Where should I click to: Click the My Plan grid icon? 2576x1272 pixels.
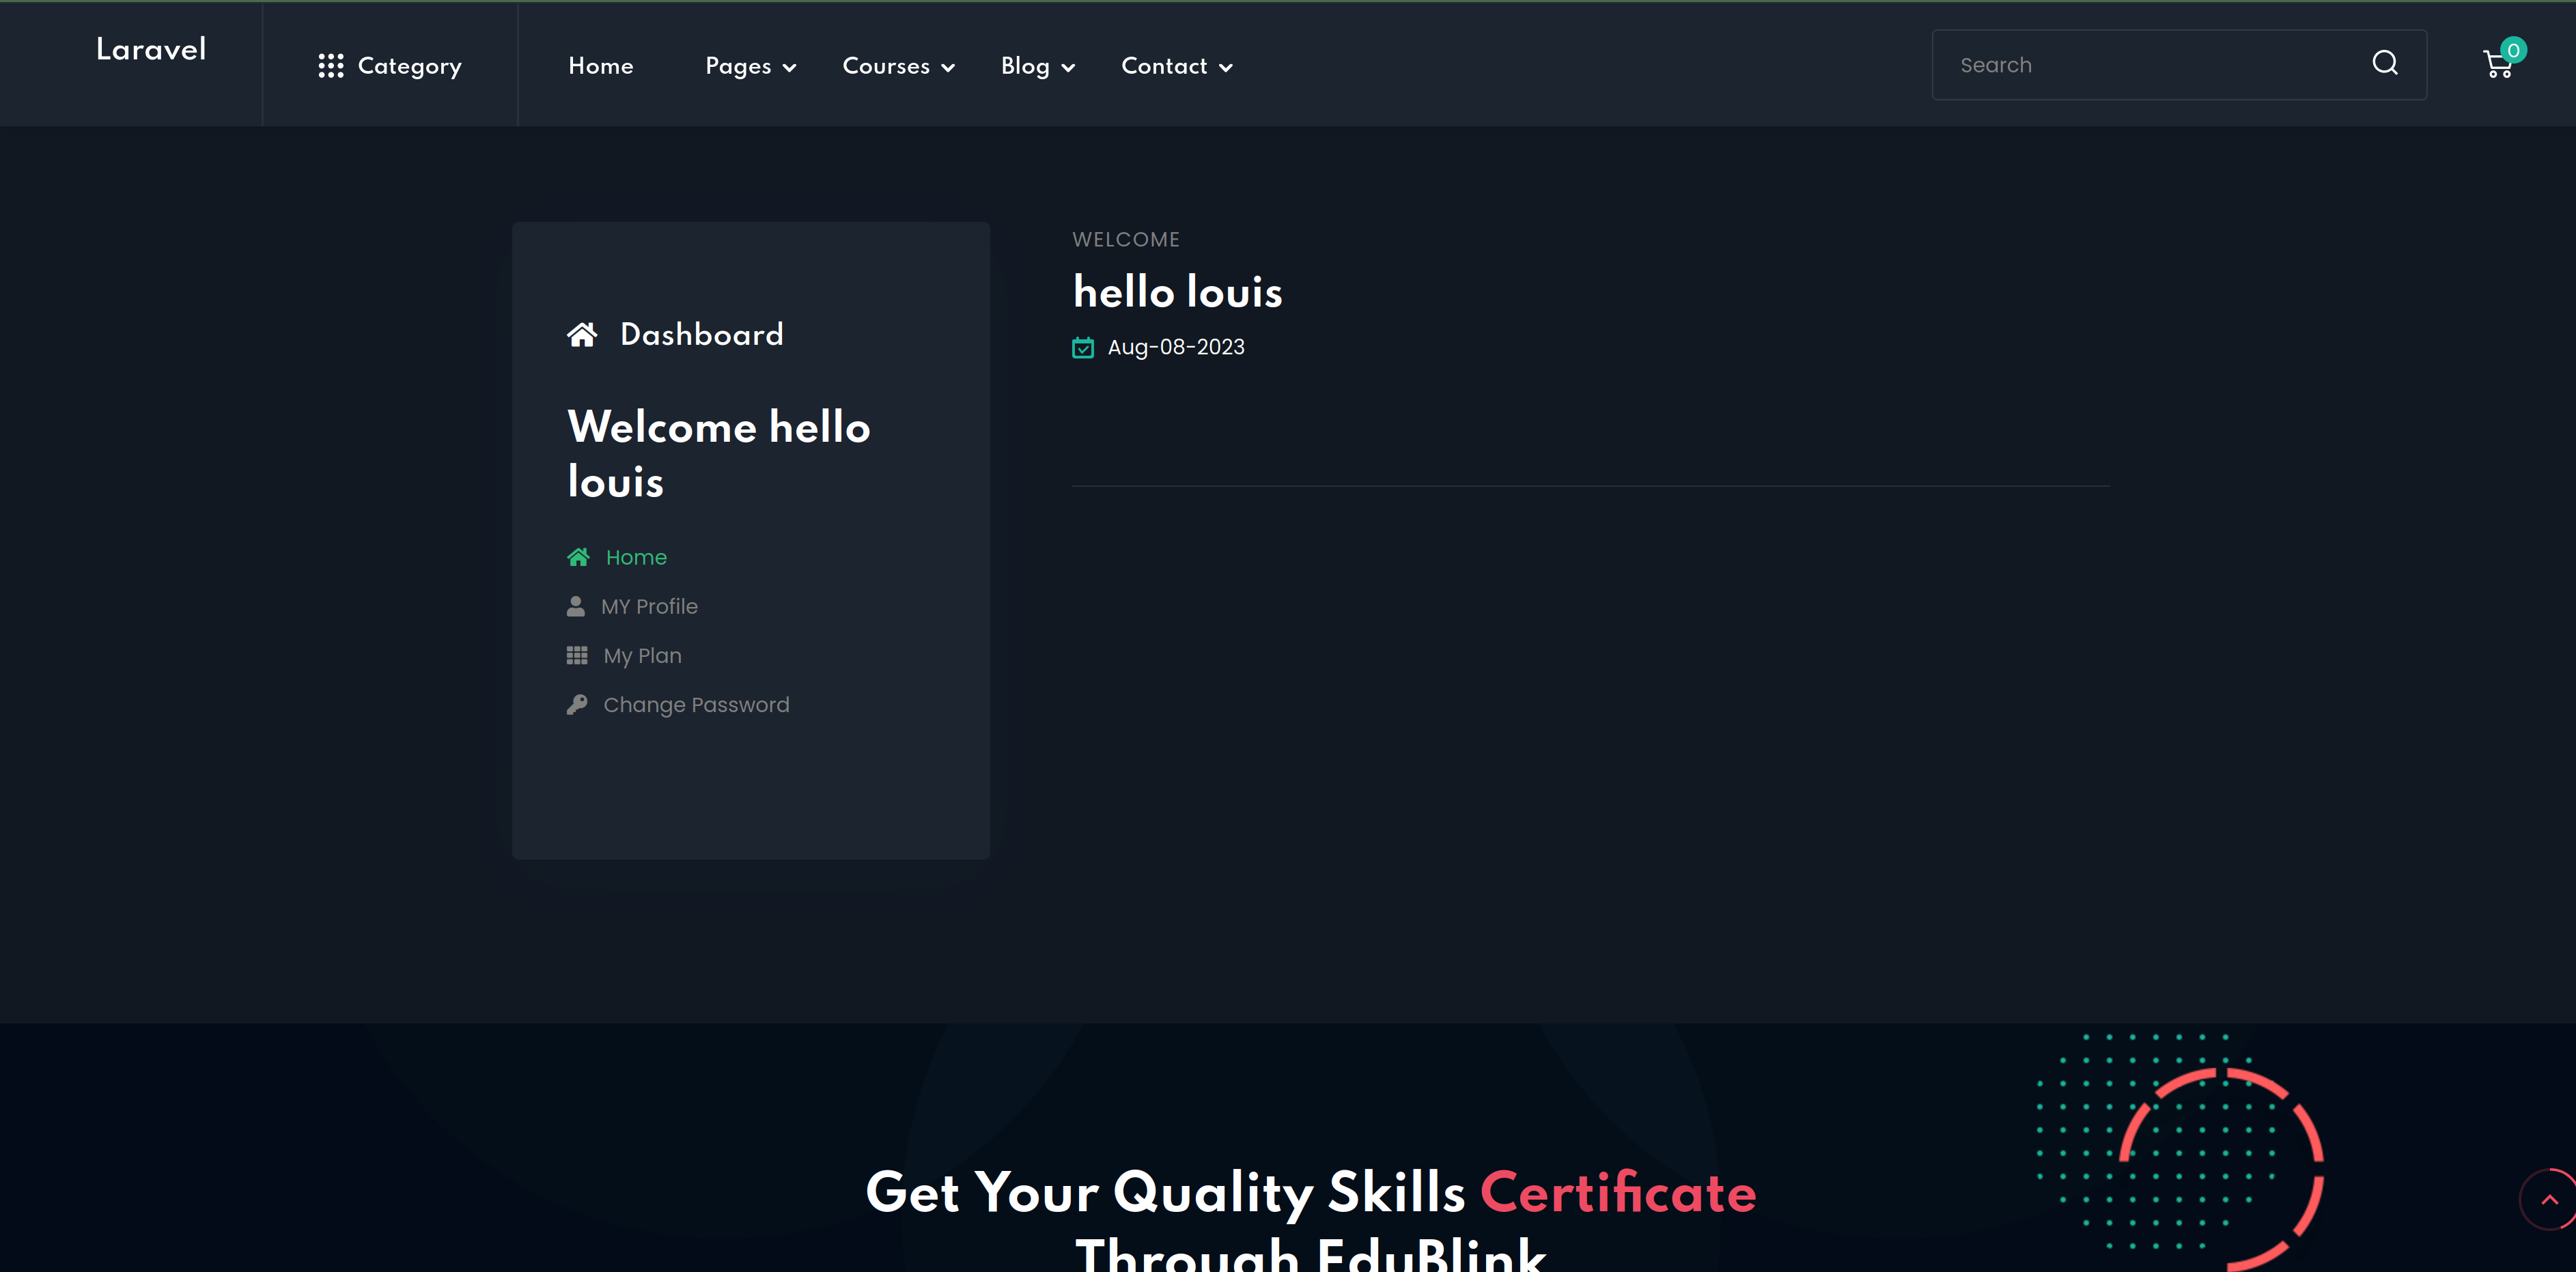(577, 655)
